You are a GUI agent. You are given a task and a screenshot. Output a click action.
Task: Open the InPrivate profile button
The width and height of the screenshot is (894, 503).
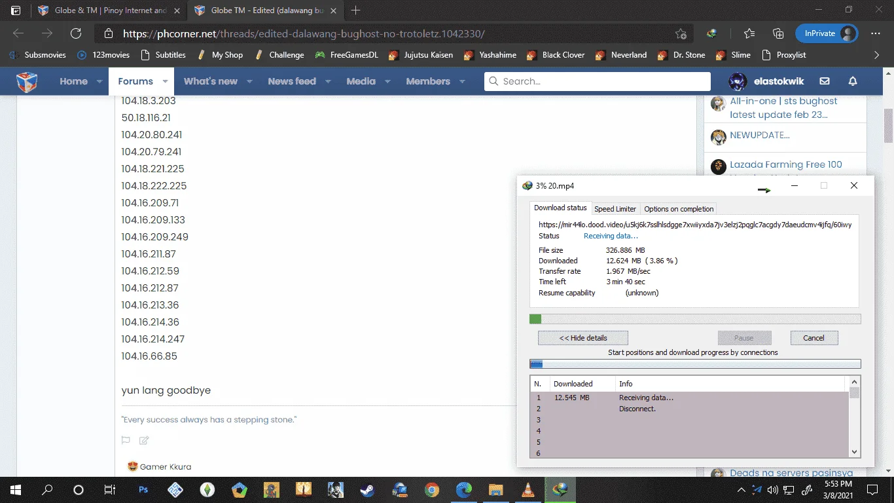827,33
